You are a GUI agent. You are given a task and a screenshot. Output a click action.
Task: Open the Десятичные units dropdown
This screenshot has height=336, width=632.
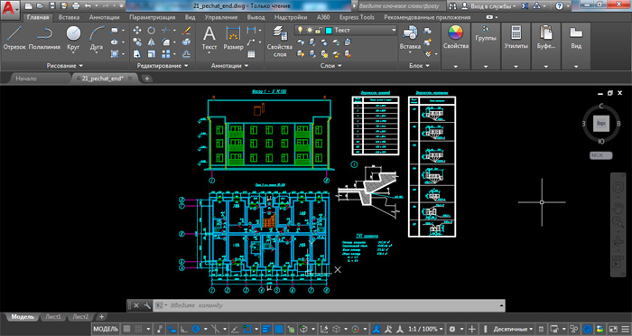[513, 329]
